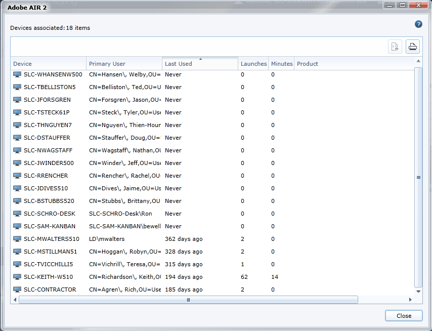Image resolution: width=432 pixels, height=331 pixels.
Task: Select the monitor icon next to SLC-CONTRACTOR
Action: [x=17, y=289]
